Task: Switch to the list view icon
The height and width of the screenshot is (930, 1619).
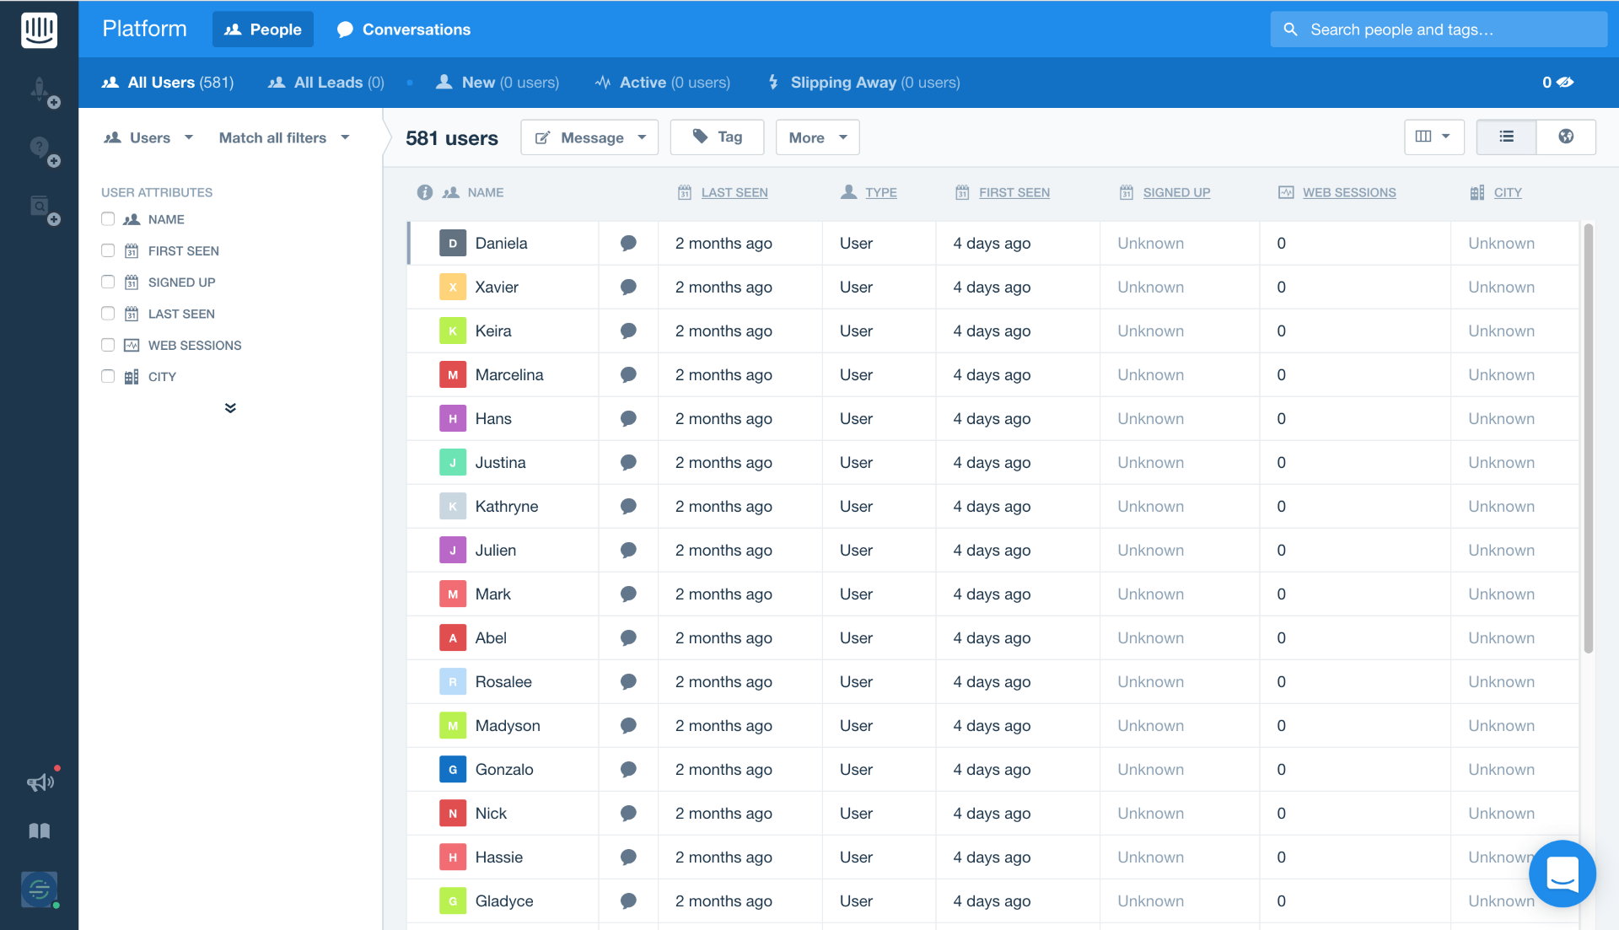Action: (1506, 137)
